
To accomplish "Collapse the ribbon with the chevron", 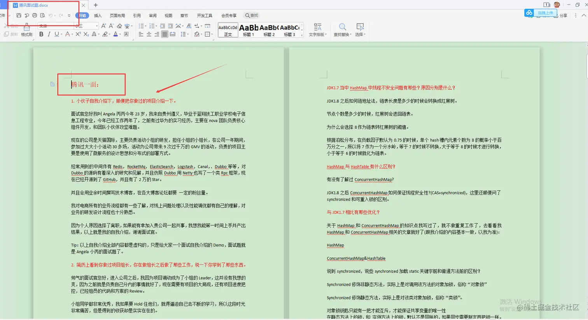I will pyautogui.click(x=583, y=16).
